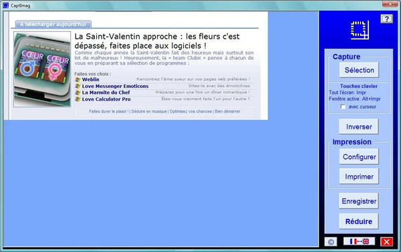Click the red X exit icon

click(386, 242)
